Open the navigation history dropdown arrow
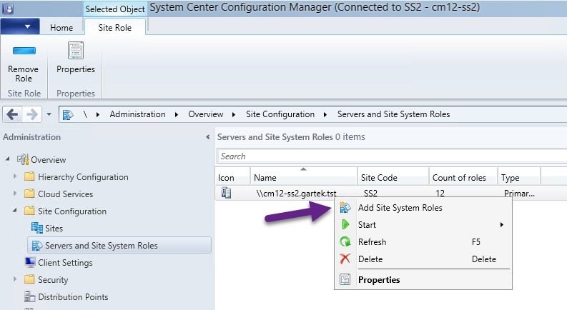 pos(49,114)
